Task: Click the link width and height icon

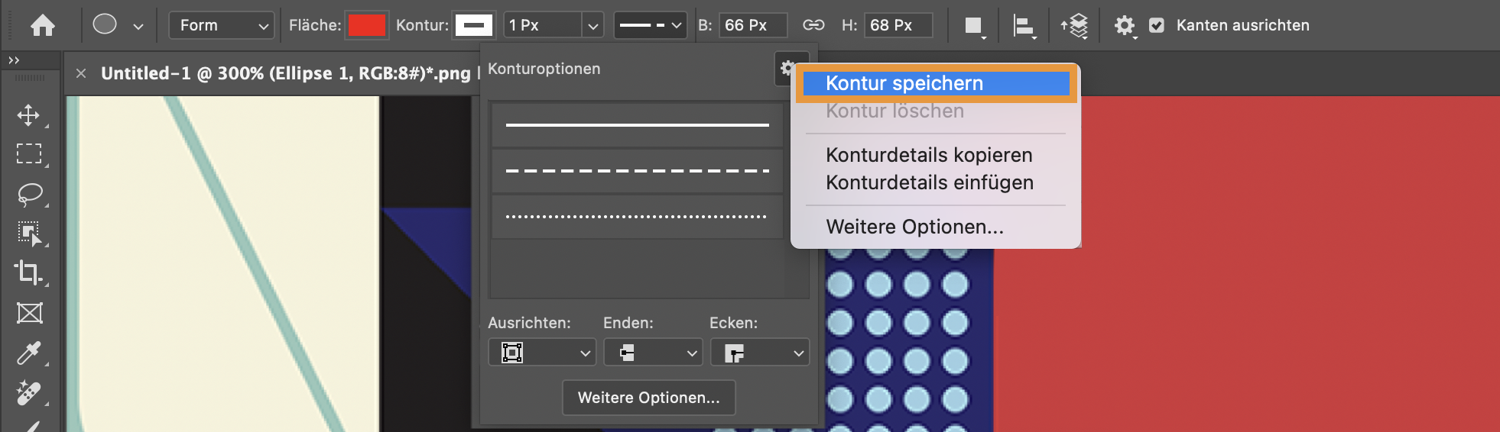Action: 813,25
